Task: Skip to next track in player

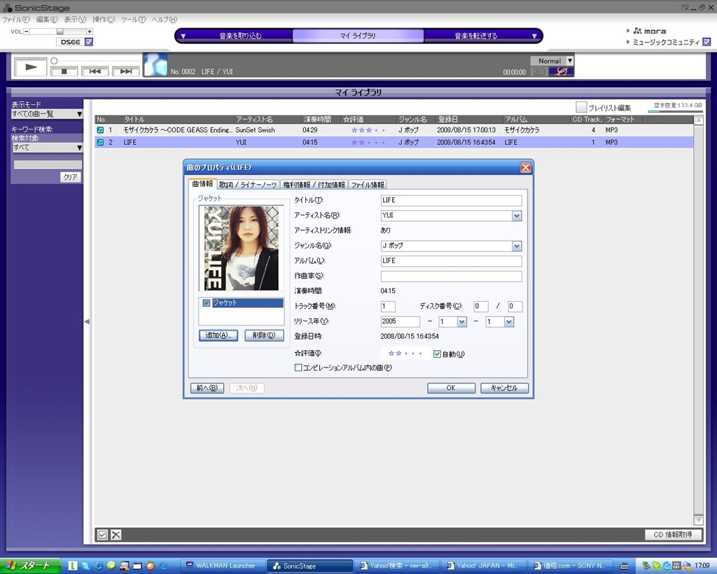Action: [125, 71]
